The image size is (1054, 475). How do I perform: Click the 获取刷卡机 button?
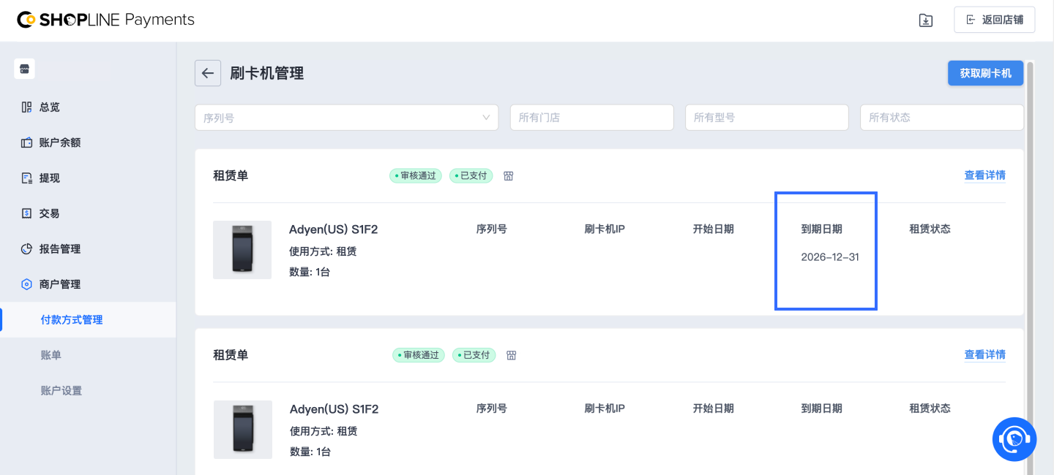[985, 73]
